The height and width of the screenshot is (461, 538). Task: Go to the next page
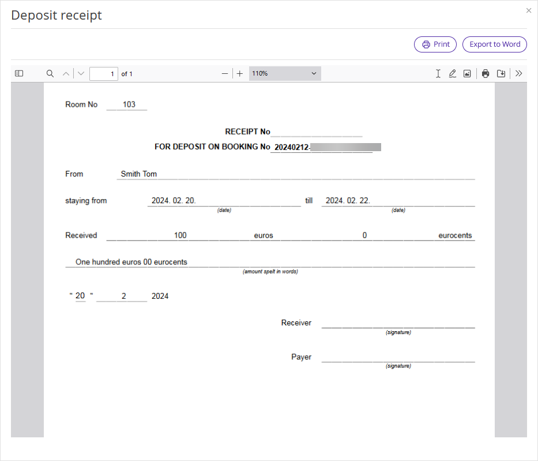[x=81, y=73]
